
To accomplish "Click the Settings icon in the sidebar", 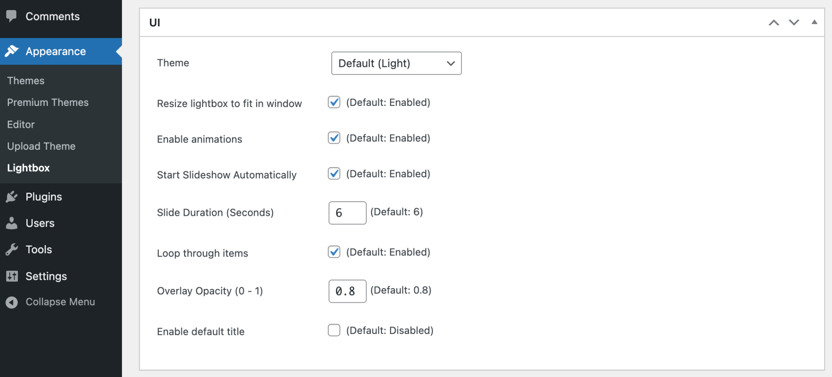I will click(12, 276).
